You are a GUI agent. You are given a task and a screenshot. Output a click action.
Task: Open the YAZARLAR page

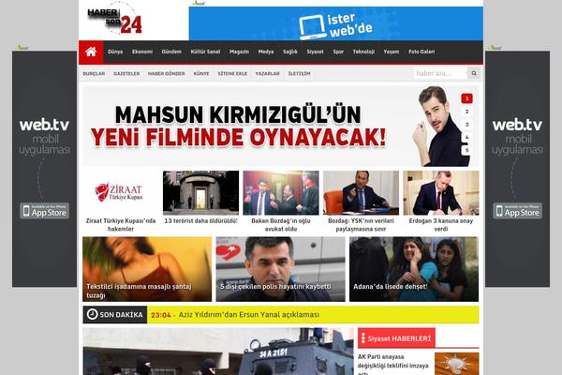267,73
